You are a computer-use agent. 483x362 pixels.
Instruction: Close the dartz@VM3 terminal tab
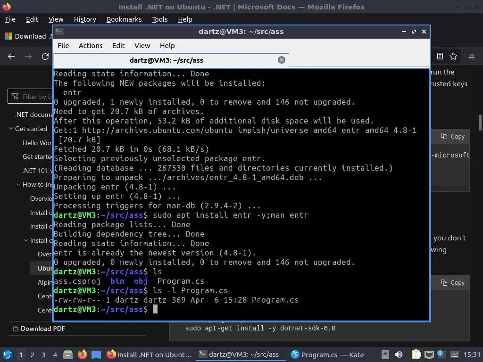281,60
